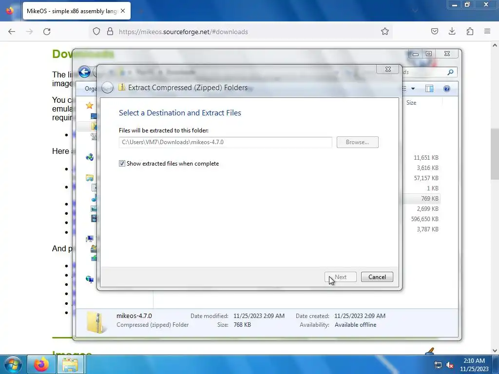Click the network tray icon
This screenshot has width=499, height=374.
[438, 365]
